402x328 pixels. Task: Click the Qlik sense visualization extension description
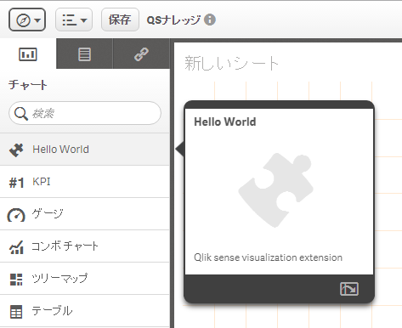(x=268, y=257)
